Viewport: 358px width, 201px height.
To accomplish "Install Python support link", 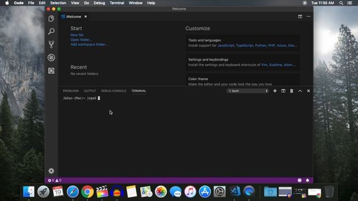I will 261,46.
